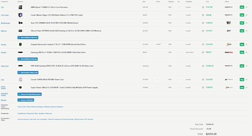Remove the AMD Ryzen CPU with its X icon
252x136 pixels.
point(246,7)
